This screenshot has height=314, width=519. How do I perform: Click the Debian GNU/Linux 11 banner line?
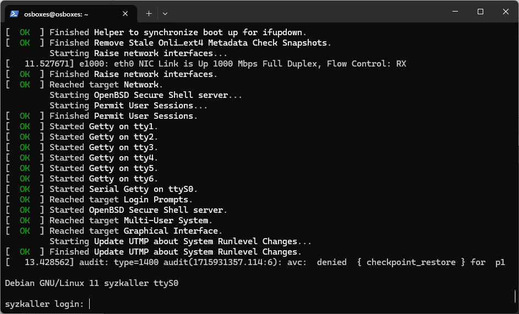click(91, 283)
